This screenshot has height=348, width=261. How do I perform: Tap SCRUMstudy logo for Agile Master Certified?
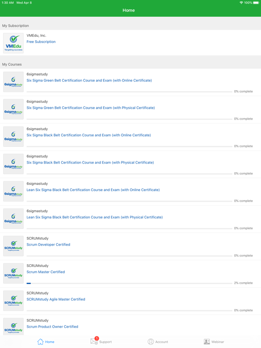tap(13, 301)
